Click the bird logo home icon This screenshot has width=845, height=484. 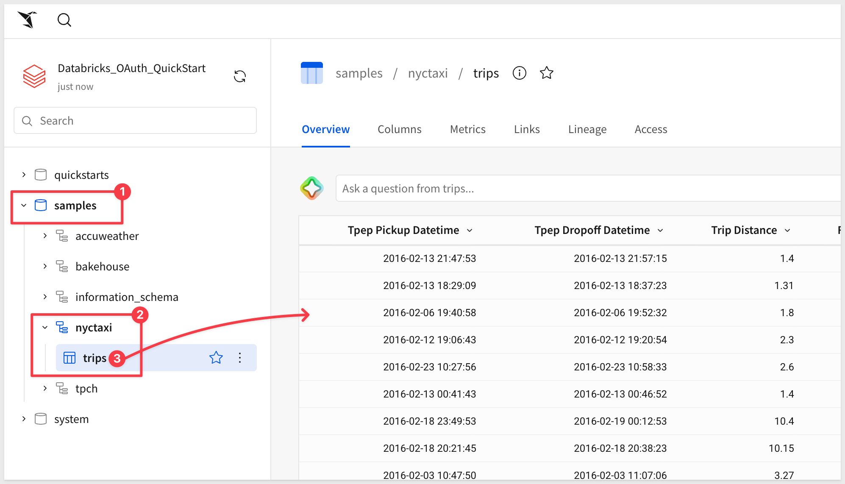pyautogui.click(x=28, y=20)
